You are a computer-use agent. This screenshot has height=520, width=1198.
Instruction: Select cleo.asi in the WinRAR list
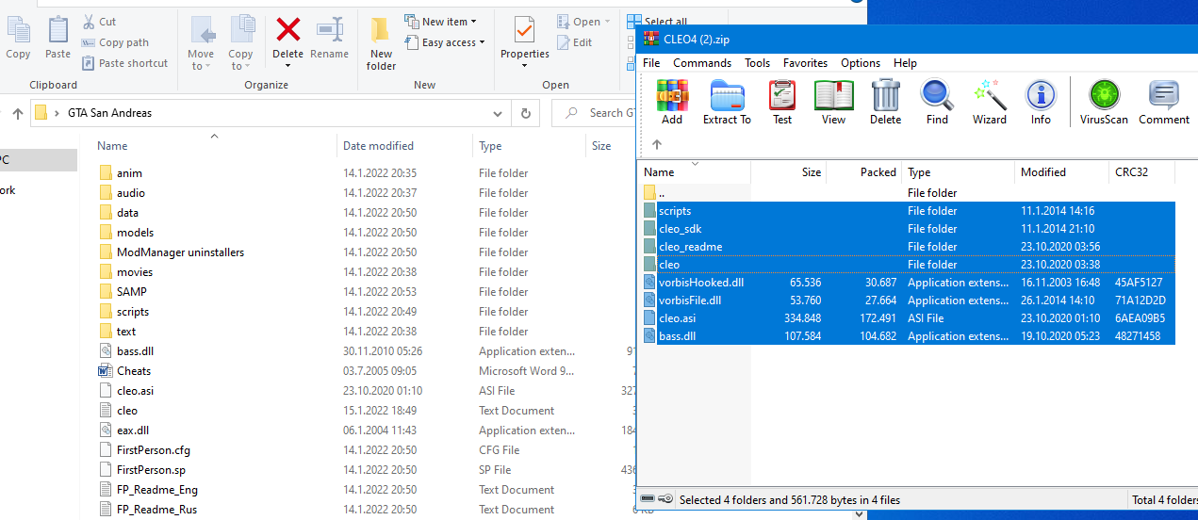point(908,318)
